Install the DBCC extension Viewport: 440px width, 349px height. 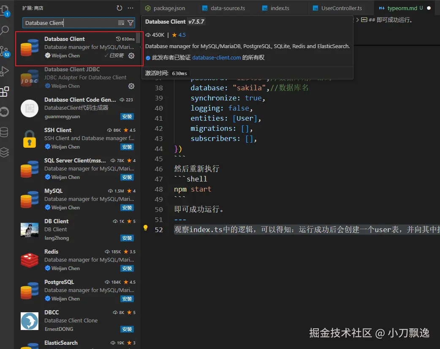click(x=127, y=329)
